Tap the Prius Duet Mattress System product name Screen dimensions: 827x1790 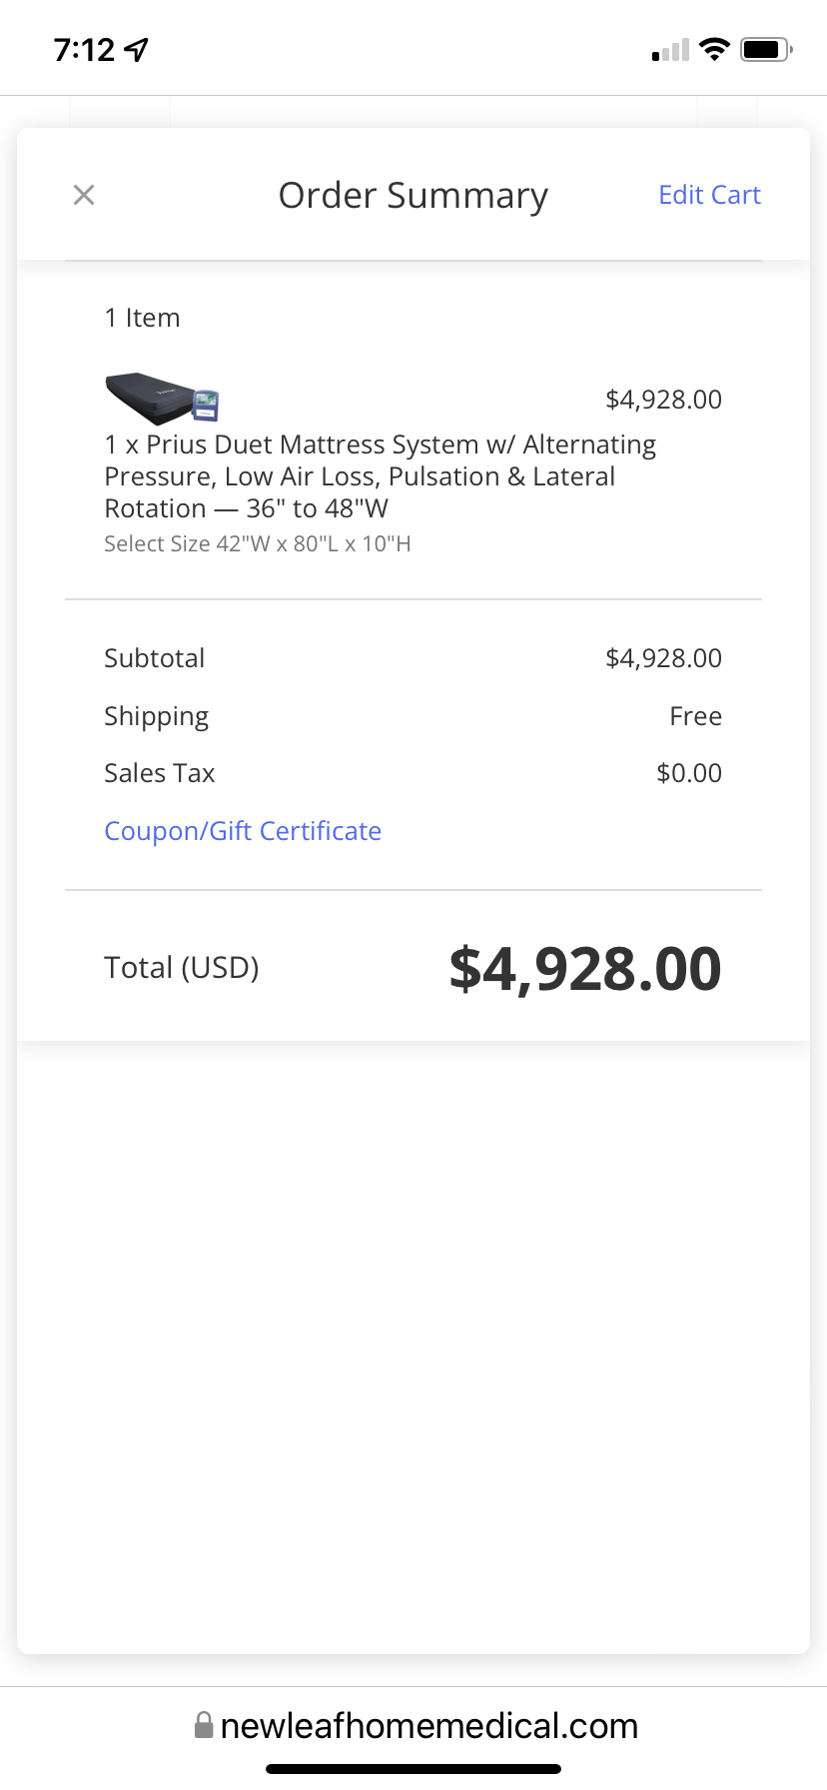(x=380, y=476)
